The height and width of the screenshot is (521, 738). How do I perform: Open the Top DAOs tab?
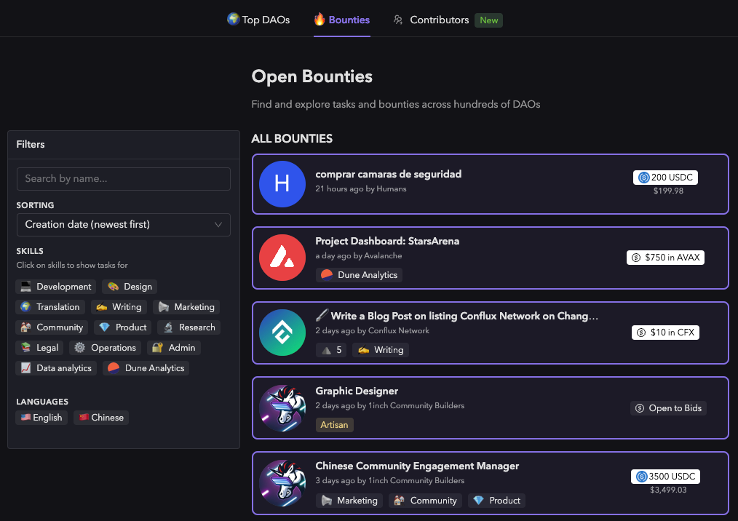[258, 20]
